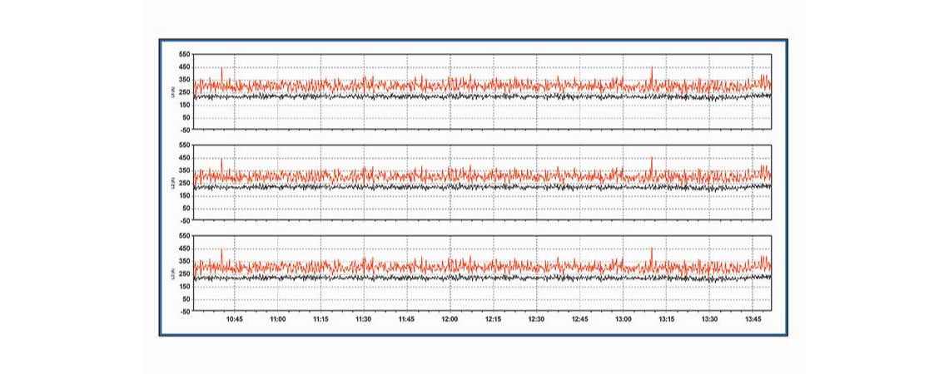The width and height of the screenshot is (949, 374).
Task: Click the 12:30 time axis label
Action: point(536,318)
